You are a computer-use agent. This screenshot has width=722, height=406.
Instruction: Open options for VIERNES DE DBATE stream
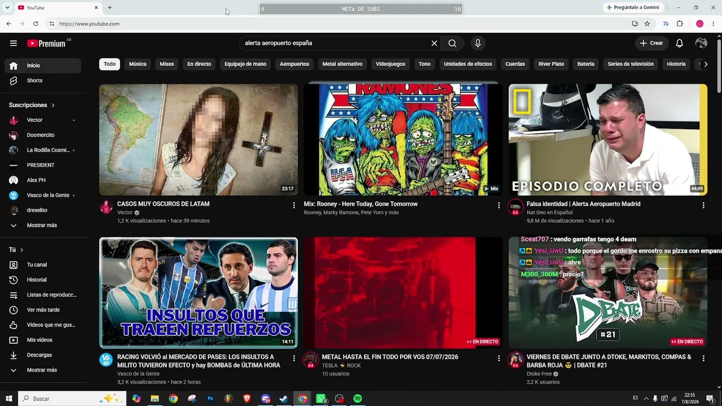(x=703, y=358)
